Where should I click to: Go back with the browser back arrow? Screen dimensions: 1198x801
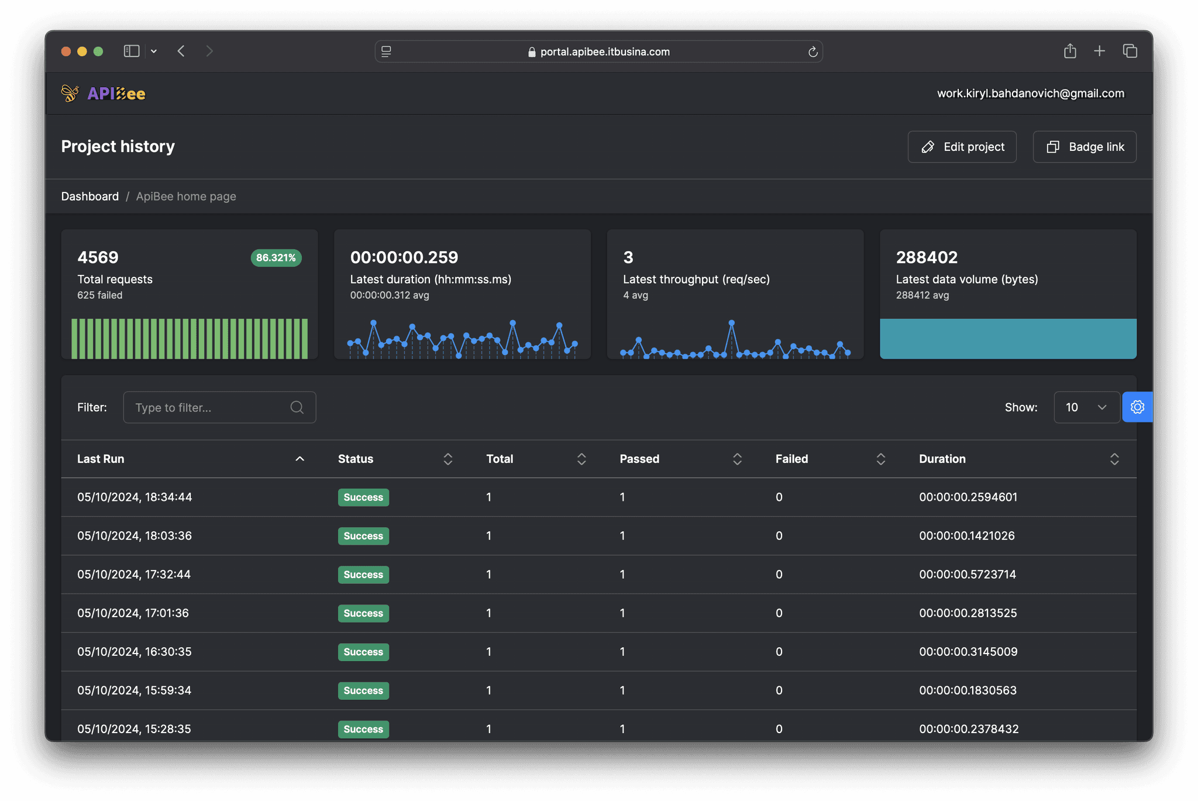(181, 51)
